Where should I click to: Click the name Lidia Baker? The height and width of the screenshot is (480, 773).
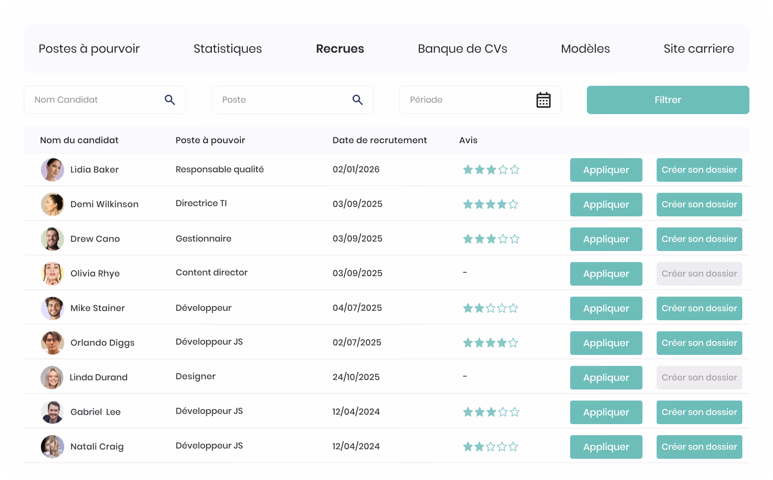click(94, 170)
